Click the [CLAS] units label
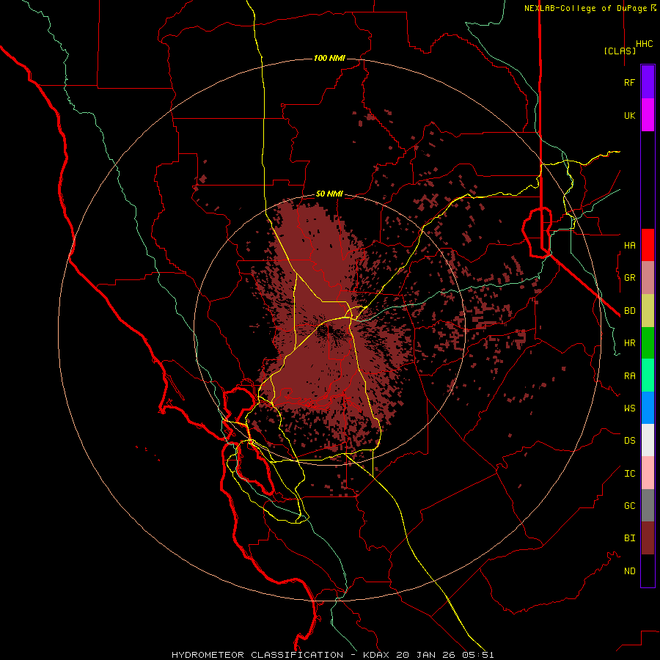660x660 pixels. [620, 51]
